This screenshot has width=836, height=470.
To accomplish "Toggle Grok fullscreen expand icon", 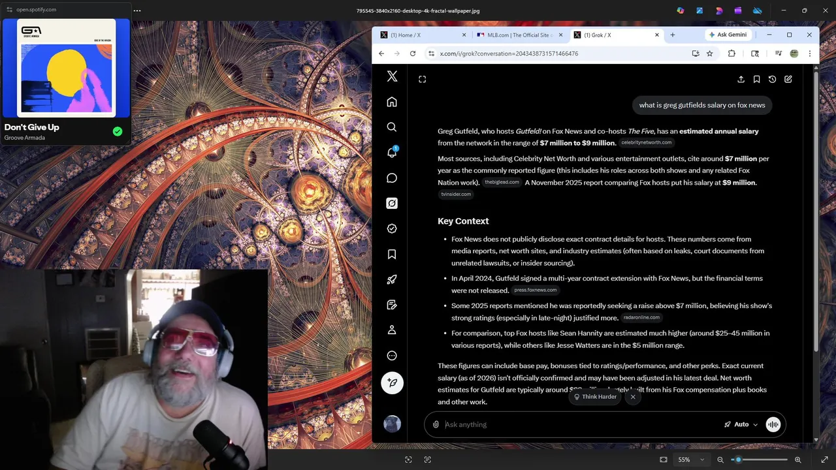I will click(423, 79).
